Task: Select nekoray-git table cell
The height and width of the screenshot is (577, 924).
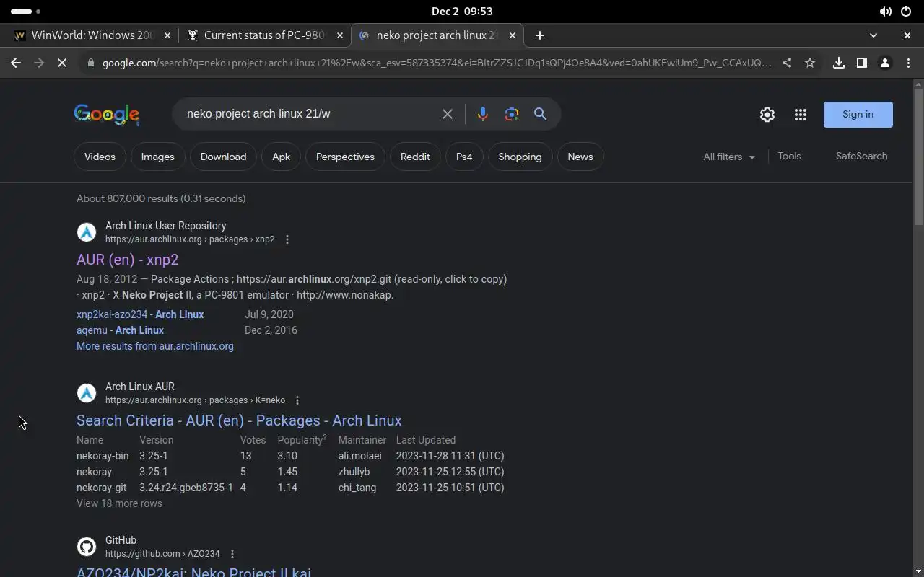Action: [x=101, y=488]
